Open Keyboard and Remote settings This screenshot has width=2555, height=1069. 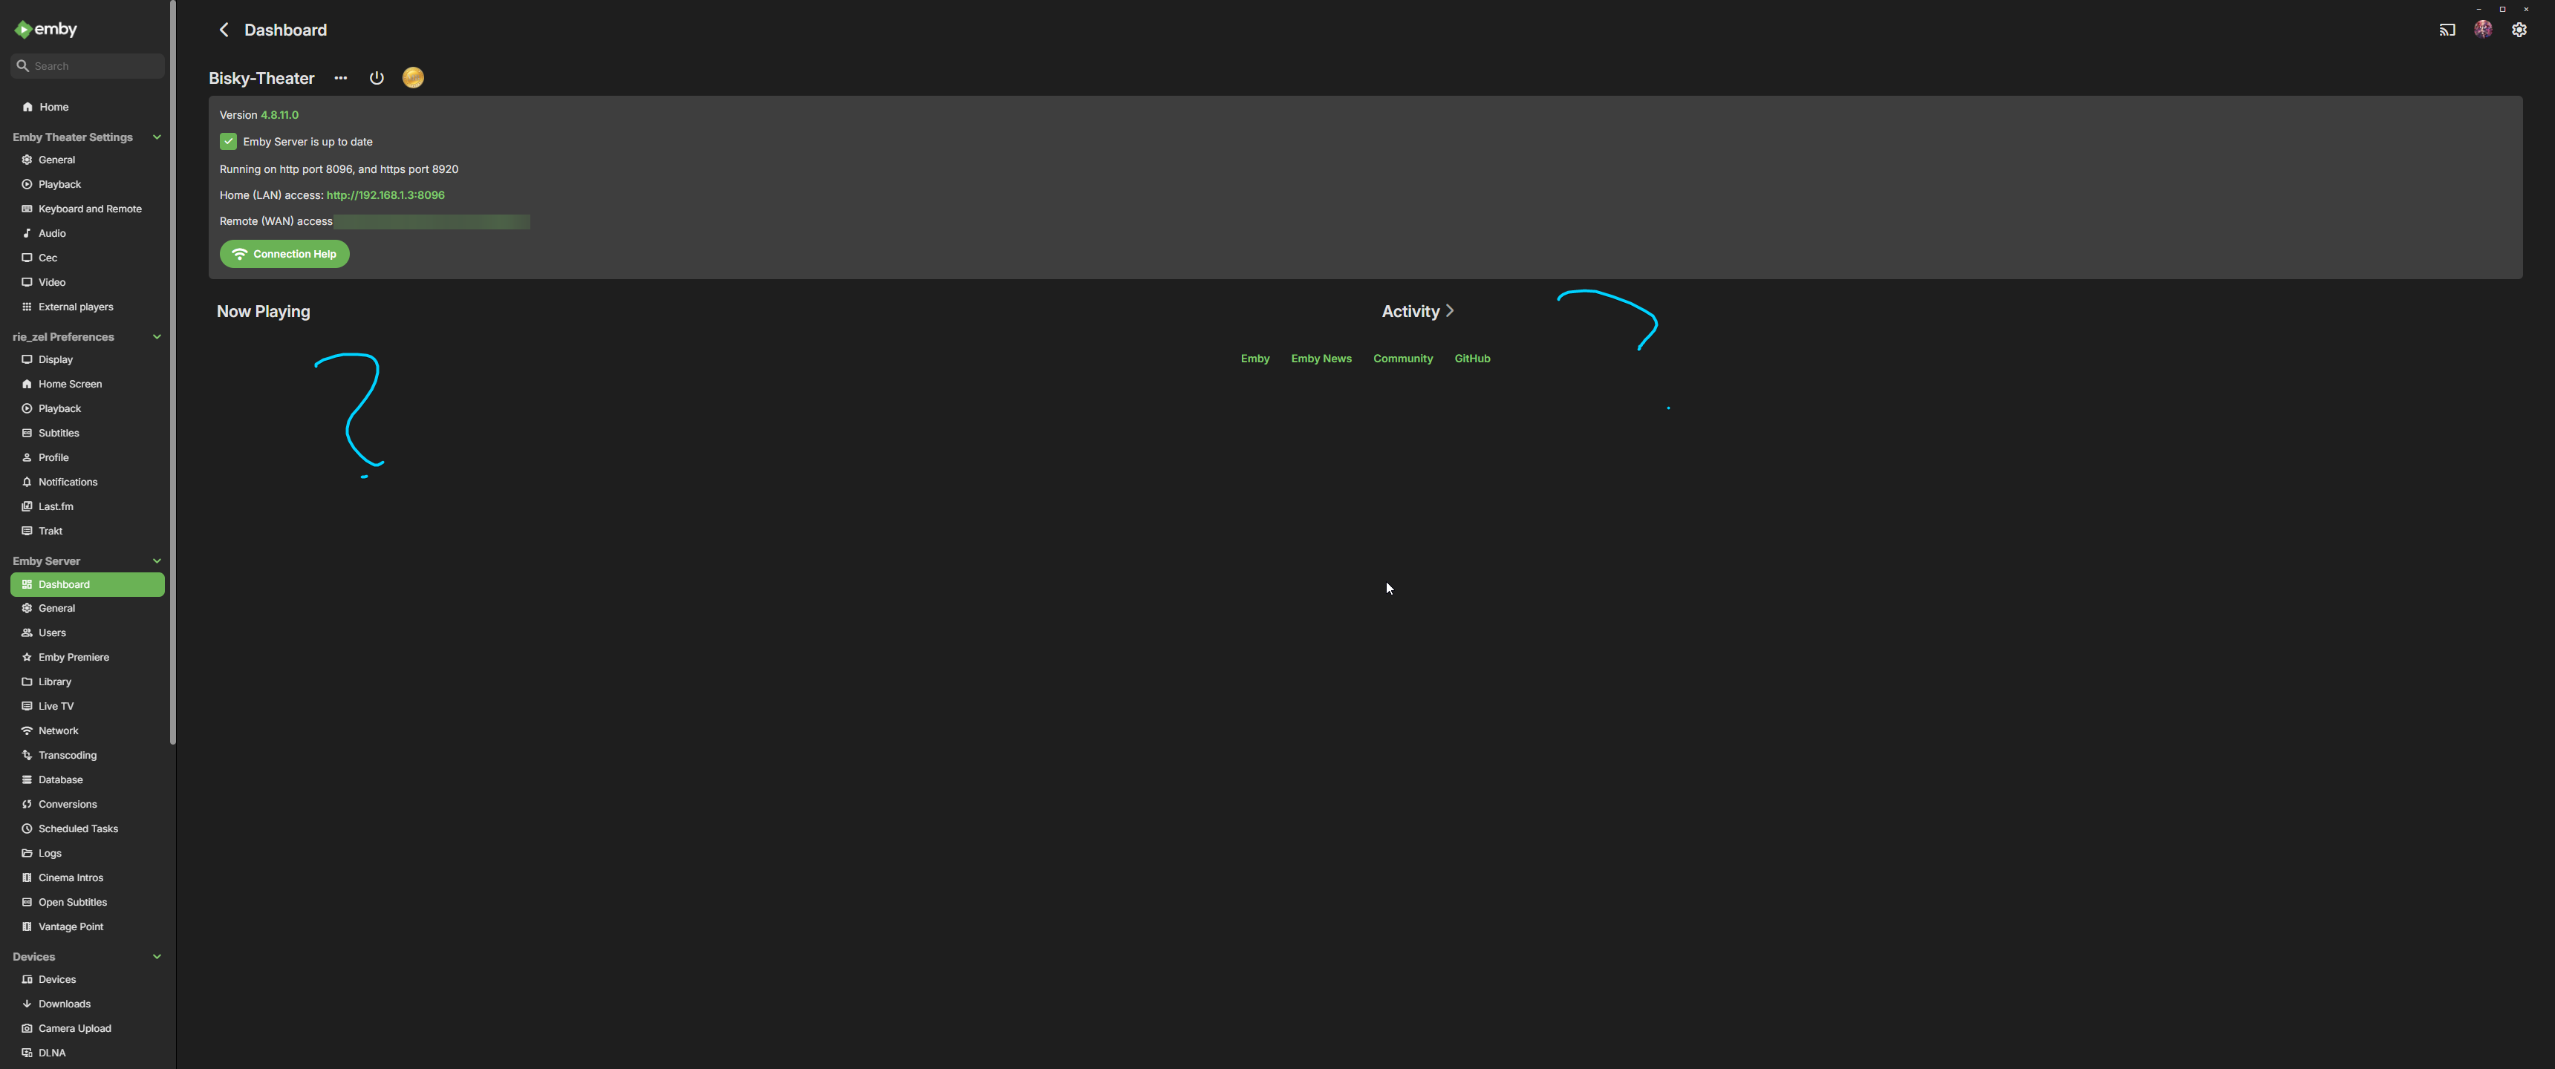click(x=88, y=209)
